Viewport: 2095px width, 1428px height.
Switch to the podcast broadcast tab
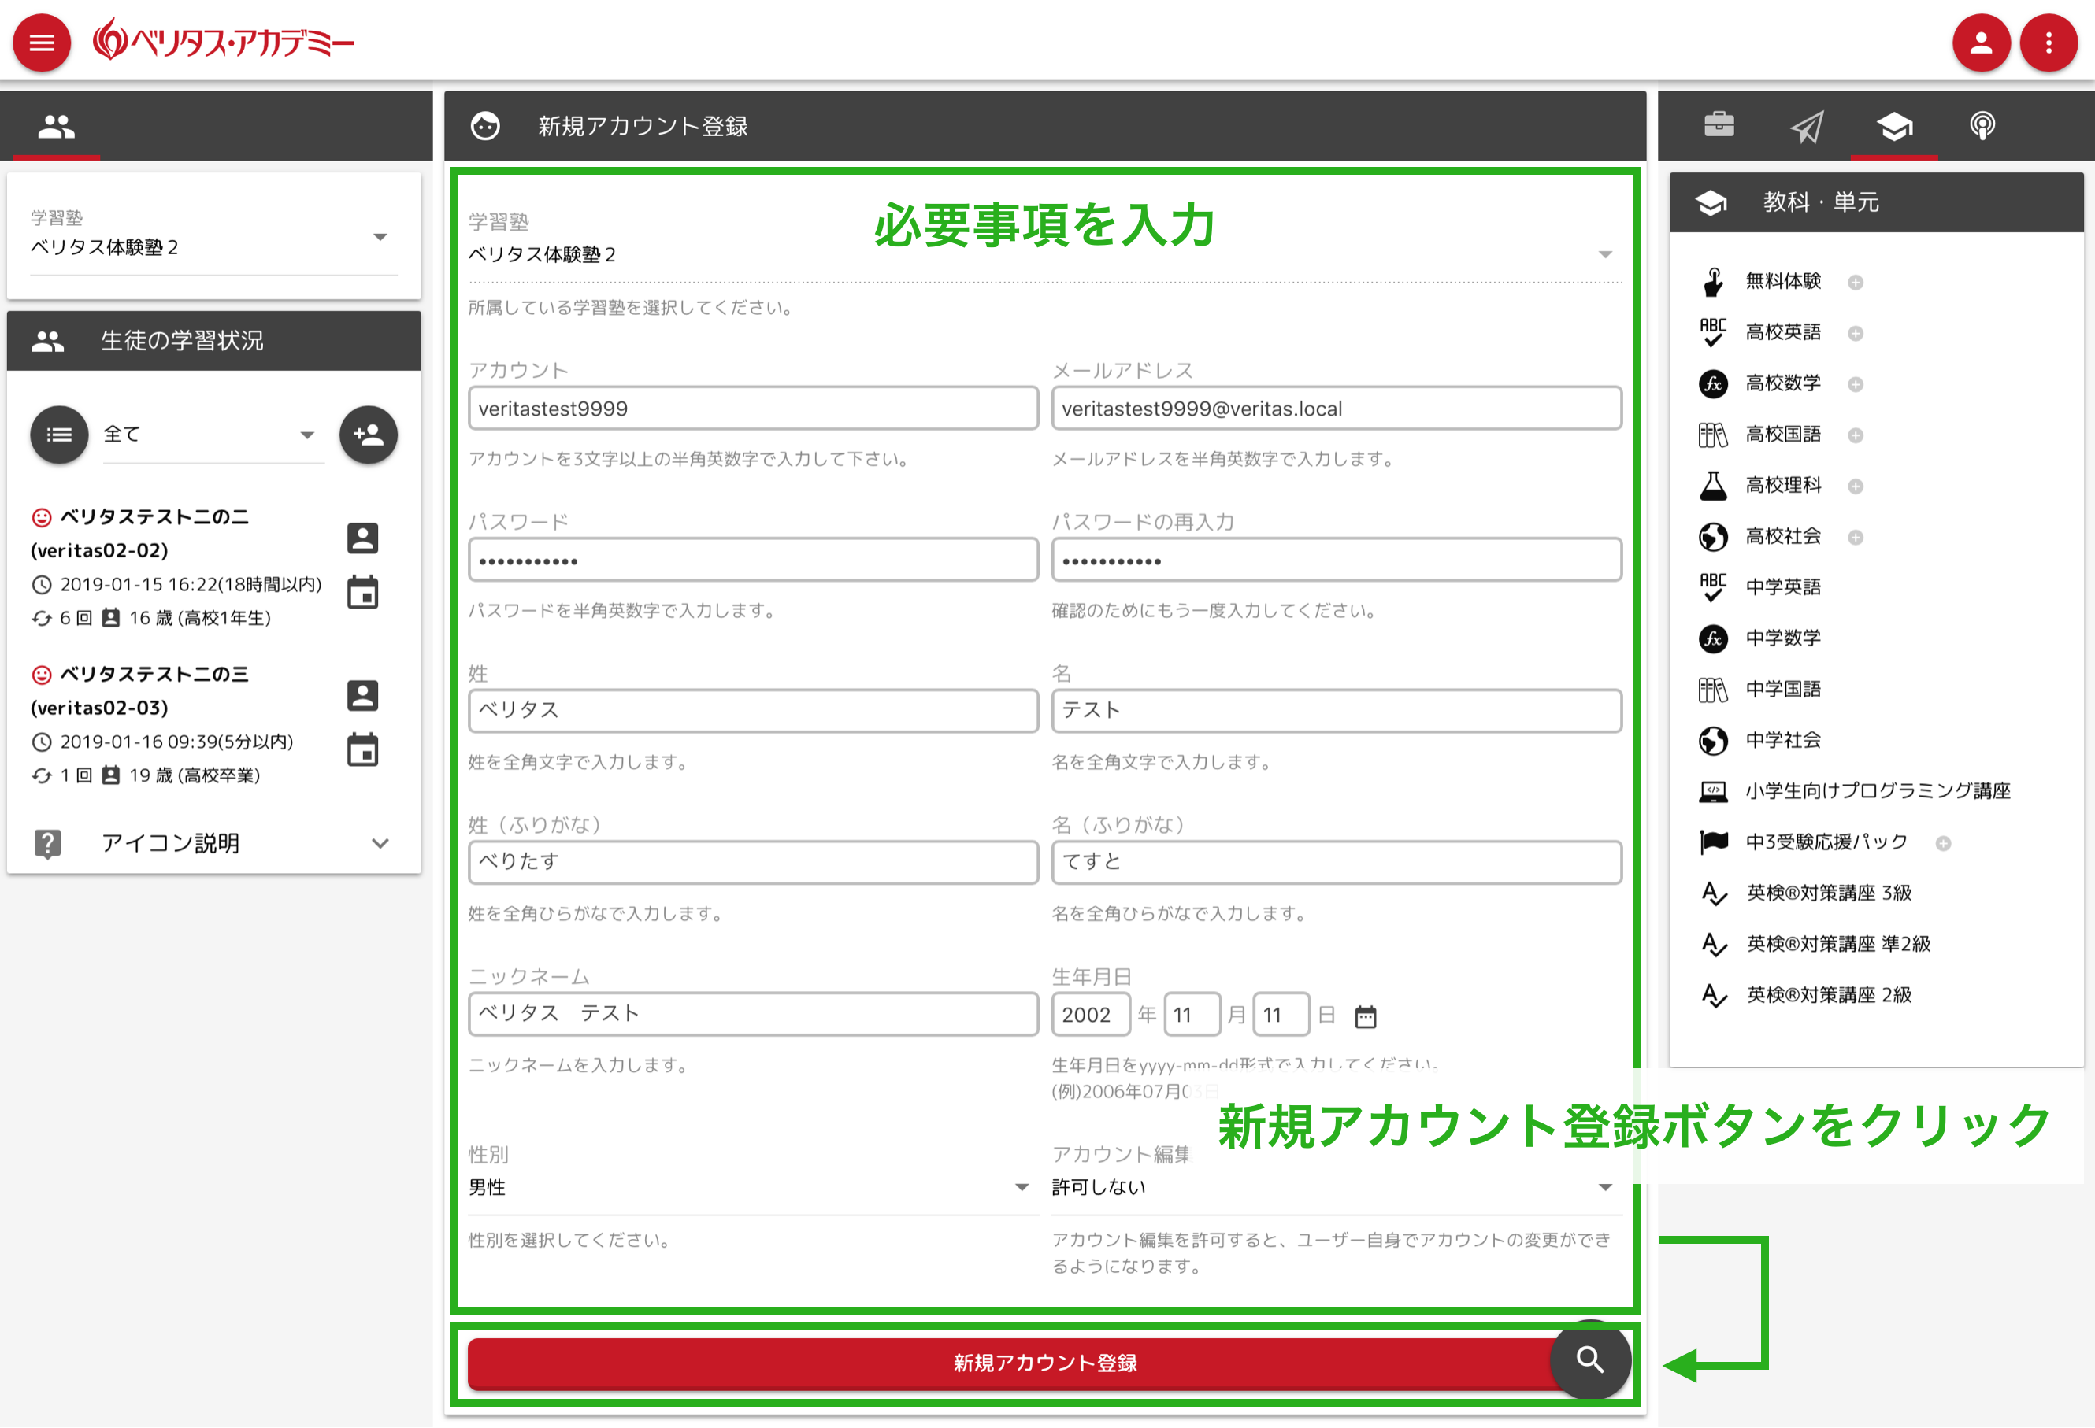tap(1982, 126)
